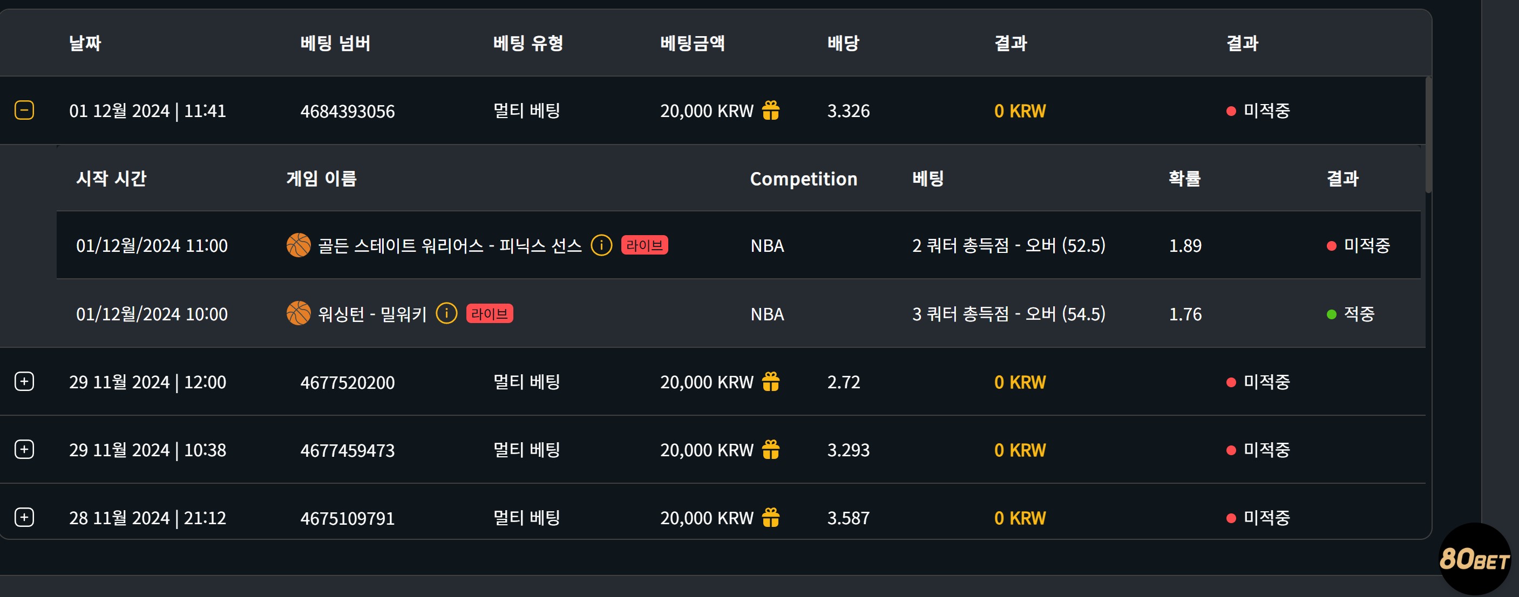This screenshot has height=597, width=1519.
Task: Click the bet history vertical scrollbar
Action: click(1428, 134)
